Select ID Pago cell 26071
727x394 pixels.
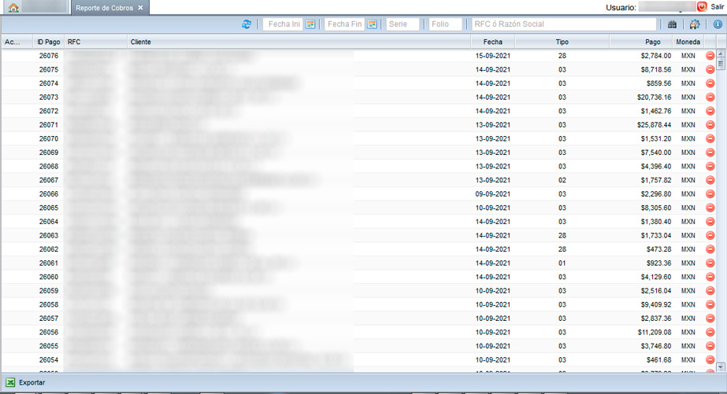click(49, 125)
